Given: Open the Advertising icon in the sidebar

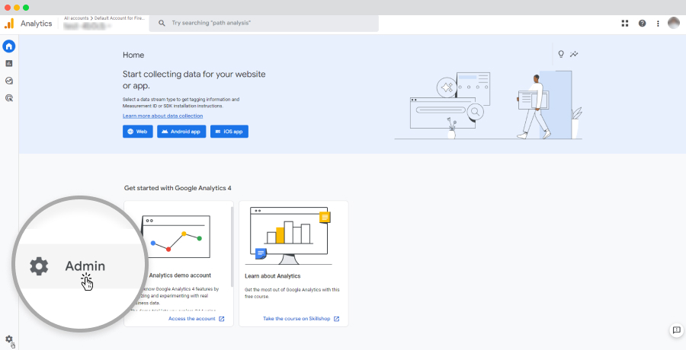Looking at the screenshot, I should pyautogui.click(x=8, y=98).
